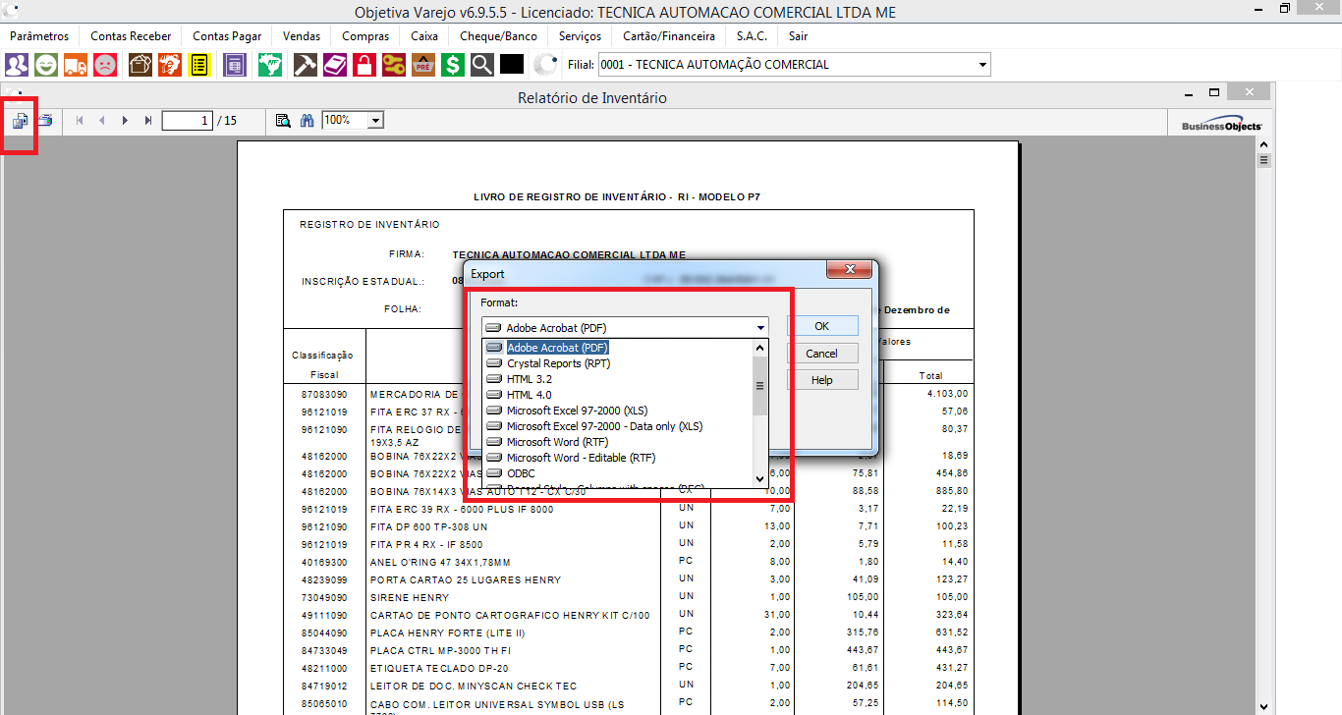Go to the last report page

point(148,120)
